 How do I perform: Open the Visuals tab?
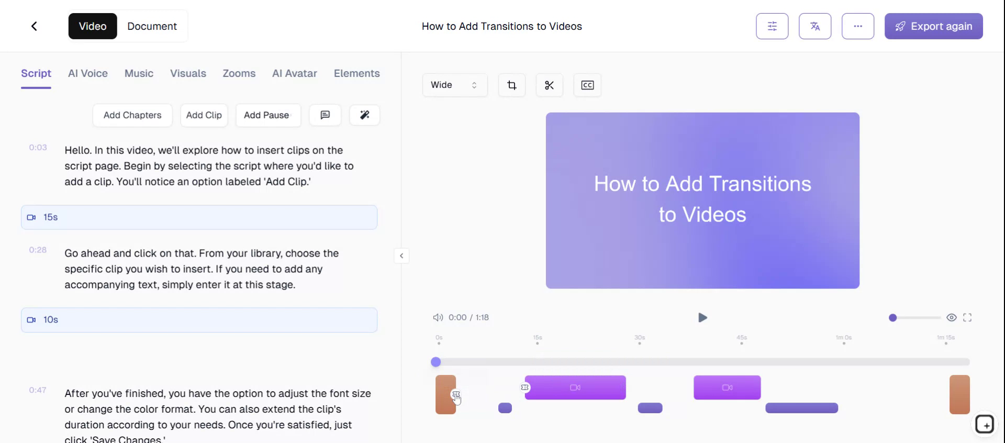coord(188,73)
